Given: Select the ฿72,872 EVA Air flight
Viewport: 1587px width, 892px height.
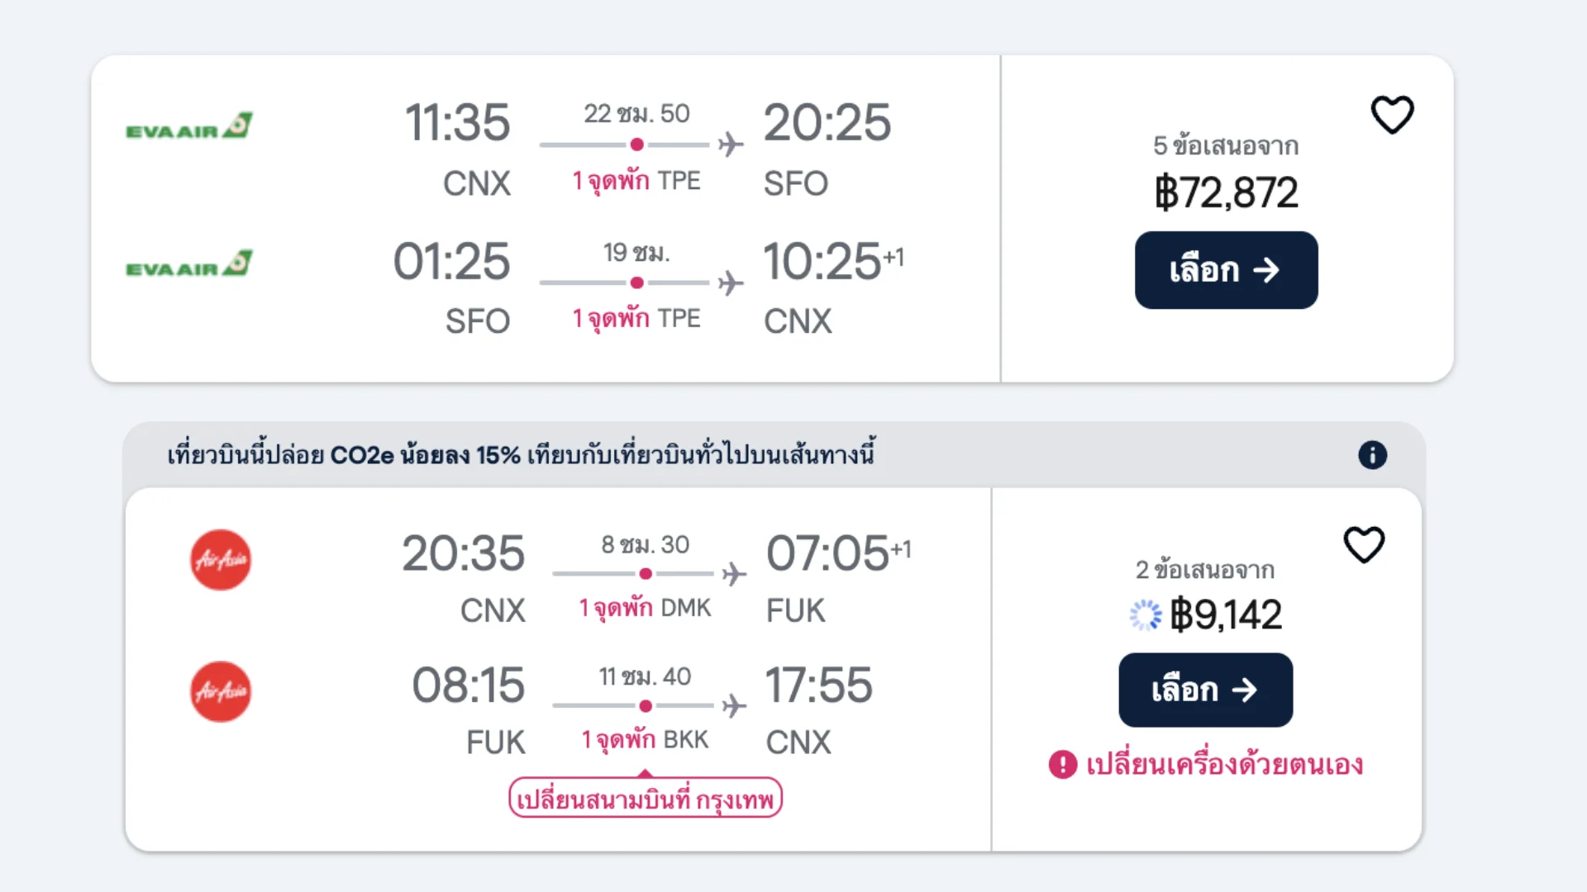Looking at the screenshot, I should coord(1226,270).
